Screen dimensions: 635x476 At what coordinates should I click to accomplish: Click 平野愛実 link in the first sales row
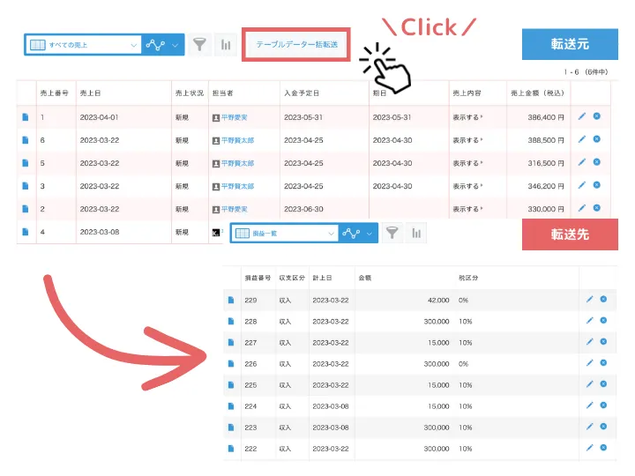click(x=233, y=116)
